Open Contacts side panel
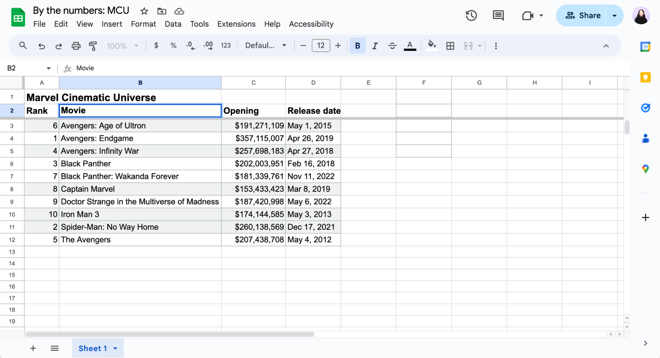Image resolution: width=660 pixels, height=358 pixels. (x=645, y=138)
